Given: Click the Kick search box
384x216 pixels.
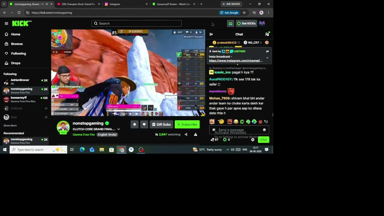Looking at the screenshot, I should pos(136,23).
